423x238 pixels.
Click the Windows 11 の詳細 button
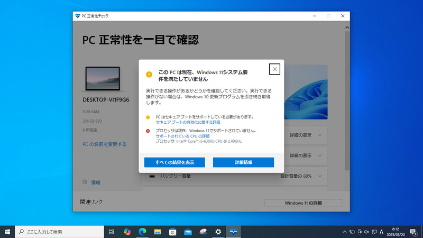tap(303, 203)
